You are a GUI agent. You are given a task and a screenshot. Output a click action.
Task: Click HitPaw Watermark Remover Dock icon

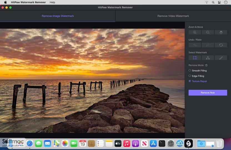(189, 143)
